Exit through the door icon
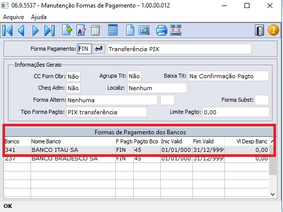Screen dimensions: 283x212 259,31
